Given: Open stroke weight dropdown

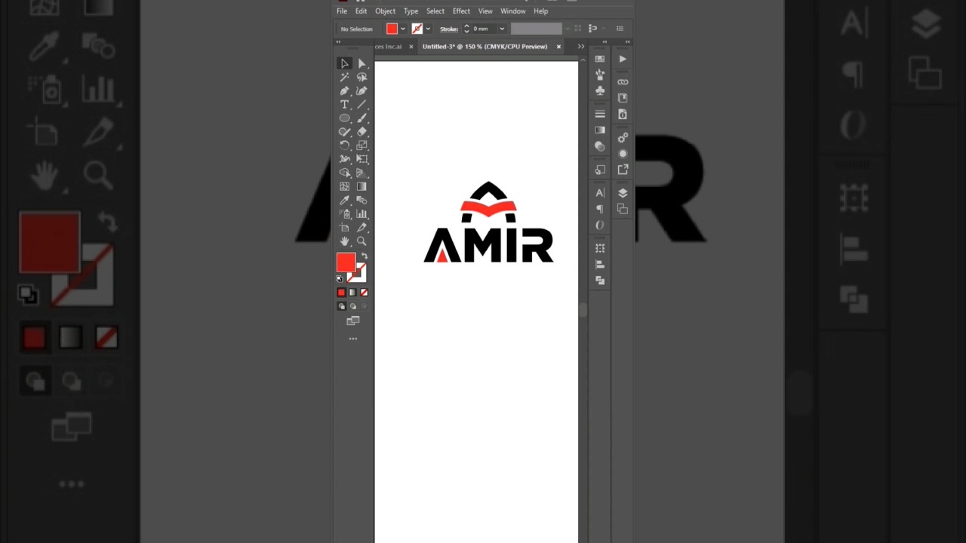Looking at the screenshot, I should (502, 29).
